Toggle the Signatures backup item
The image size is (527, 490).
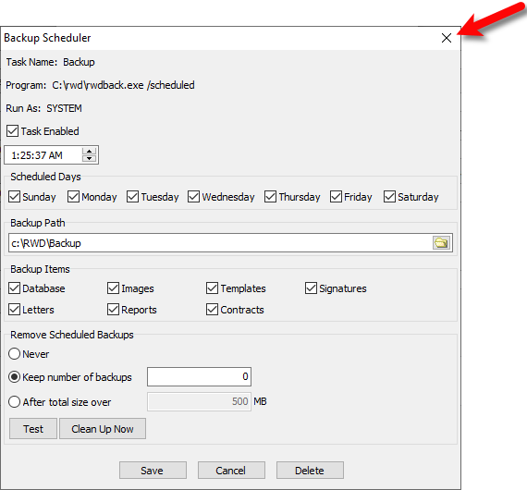pyautogui.click(x=311, y=288)
